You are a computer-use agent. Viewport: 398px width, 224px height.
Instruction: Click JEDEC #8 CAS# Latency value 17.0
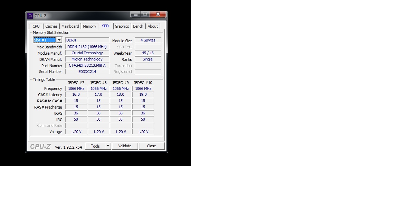click(x=98, y=94)
